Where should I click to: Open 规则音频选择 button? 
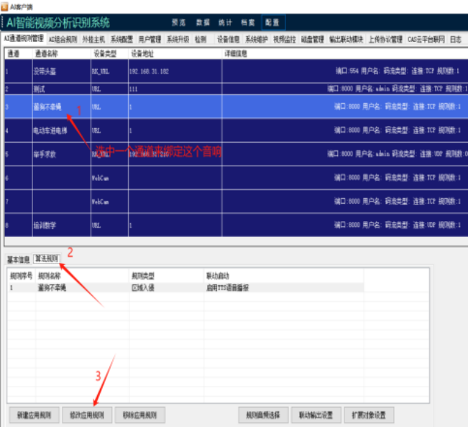click(x=263, y=415)
